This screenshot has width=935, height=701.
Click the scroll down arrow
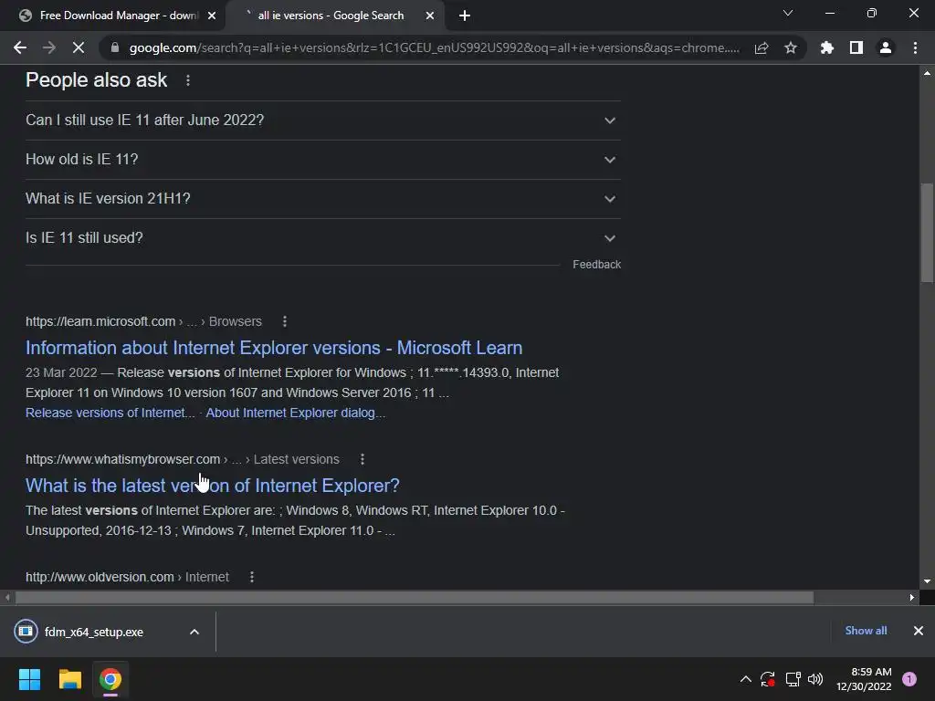click(927, 581)
